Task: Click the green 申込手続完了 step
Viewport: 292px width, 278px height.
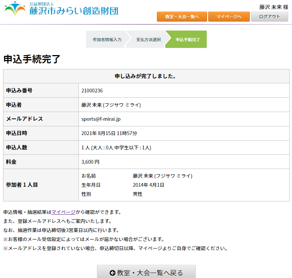Action: click(187, 40)
